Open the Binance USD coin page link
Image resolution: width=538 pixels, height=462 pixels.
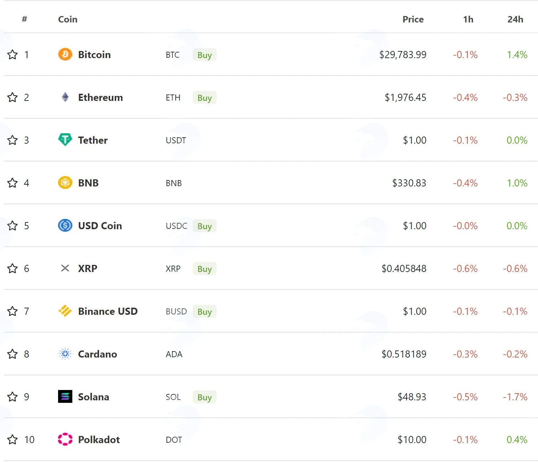(108, 311)
